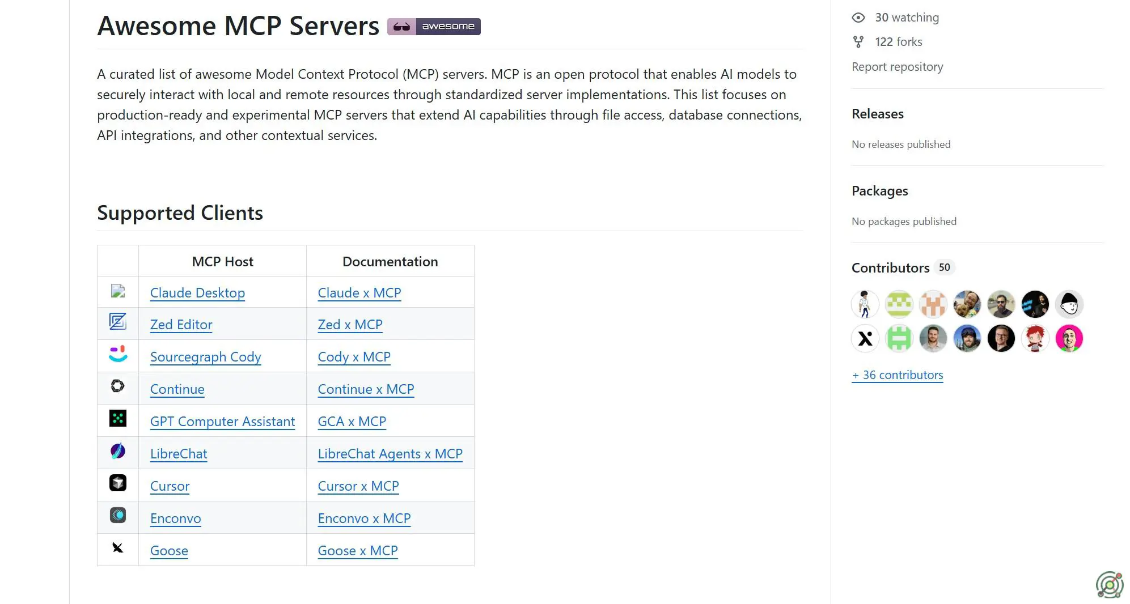
Task: Click the Cursor cube logo icon
Action: tap(118, 483)
